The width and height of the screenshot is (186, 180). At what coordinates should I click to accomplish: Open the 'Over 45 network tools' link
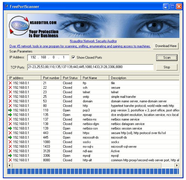tap(80, 46)
